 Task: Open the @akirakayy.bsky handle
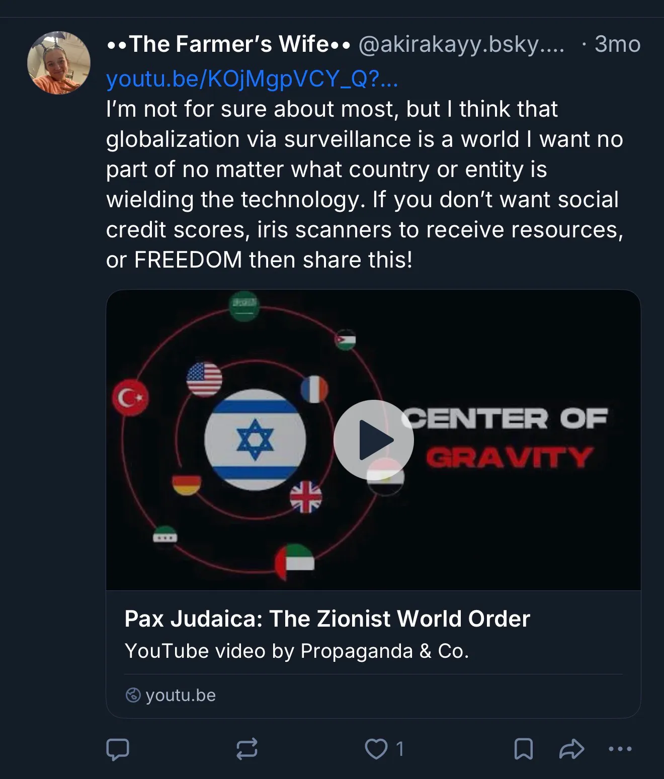pos(461,44)
